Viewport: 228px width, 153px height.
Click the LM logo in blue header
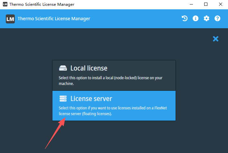click(x=10, y=19)
